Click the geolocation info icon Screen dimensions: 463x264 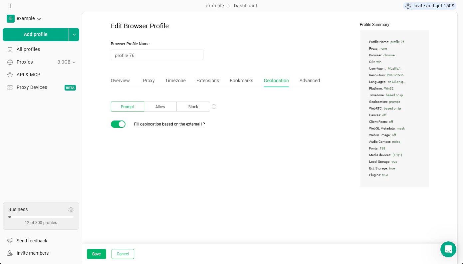tap(214, 107)
